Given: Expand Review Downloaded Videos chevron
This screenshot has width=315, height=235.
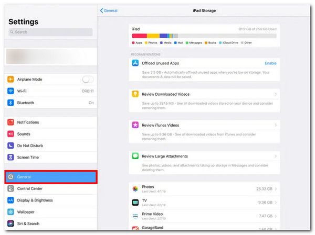Looking at the screenshot, I should pyautogui.click(x=276, y=94).
